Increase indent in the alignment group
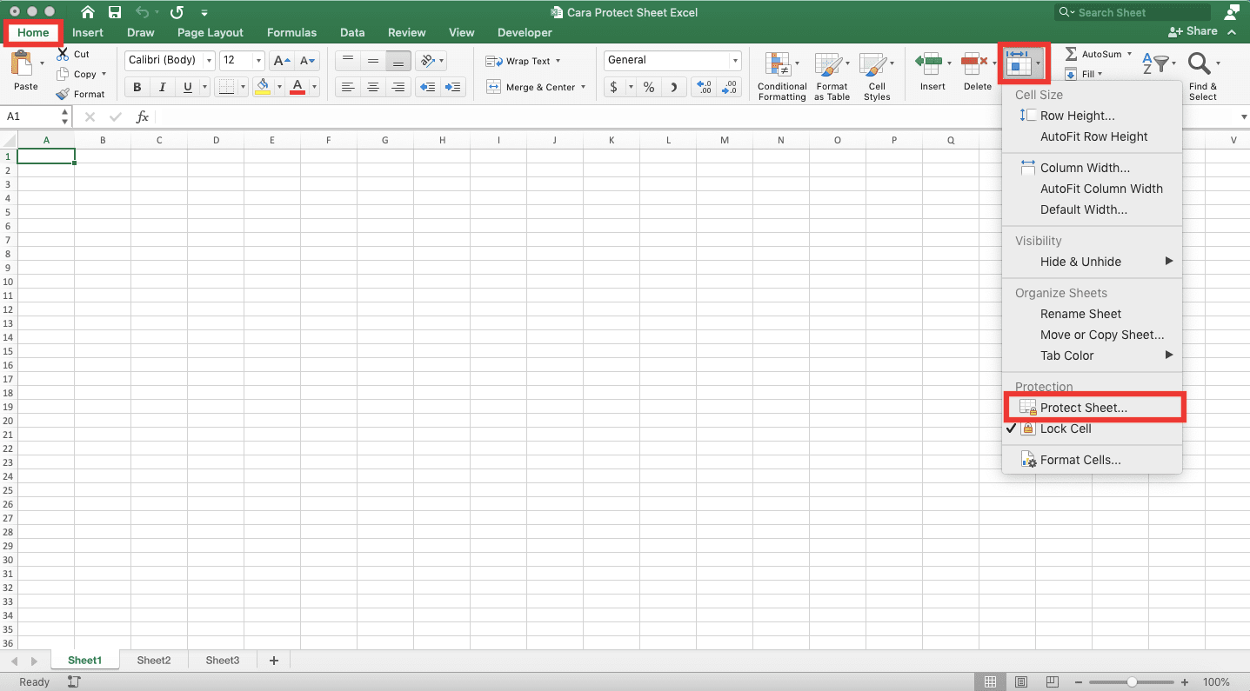1250x691 pixels. tap(452, 87)
